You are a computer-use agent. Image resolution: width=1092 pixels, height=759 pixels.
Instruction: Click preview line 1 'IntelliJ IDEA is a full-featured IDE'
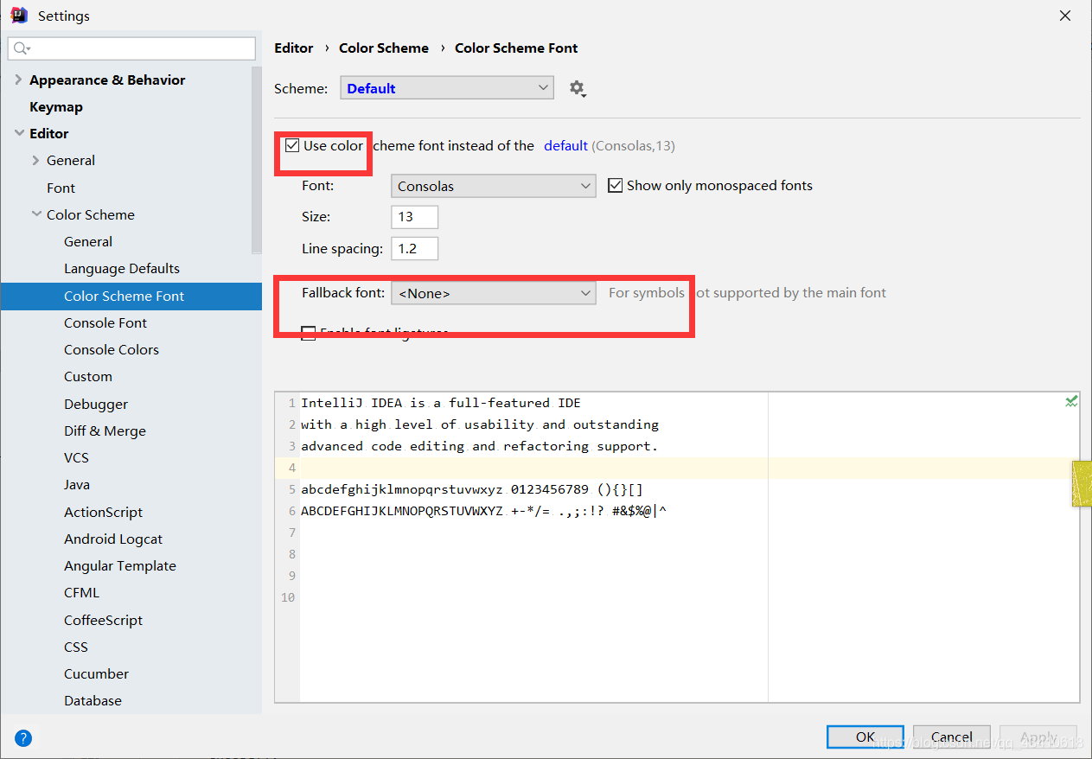(441, 403)
